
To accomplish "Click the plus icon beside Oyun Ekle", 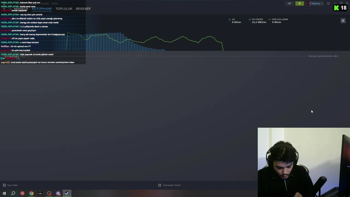I will pos(4,185).
